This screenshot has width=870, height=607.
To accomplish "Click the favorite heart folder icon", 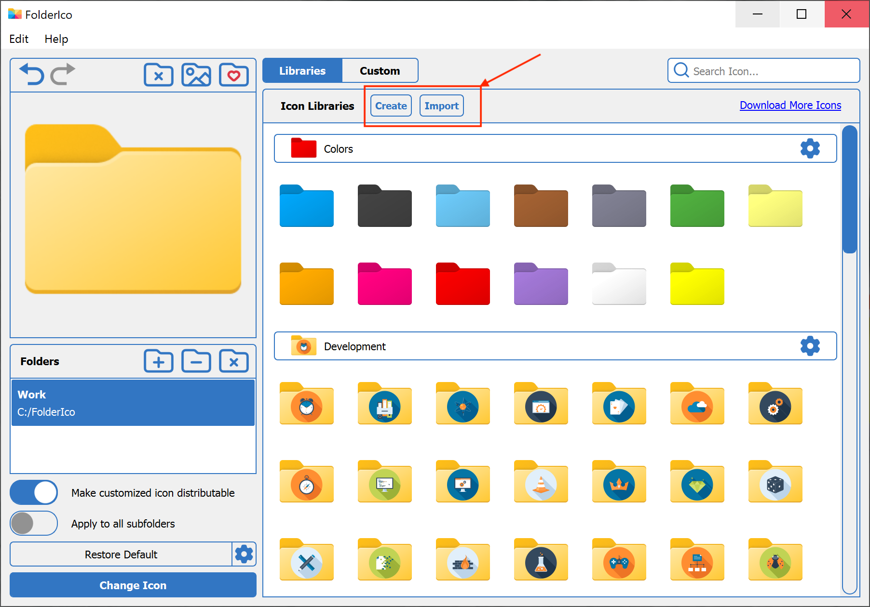I will [x=233, y=75].
